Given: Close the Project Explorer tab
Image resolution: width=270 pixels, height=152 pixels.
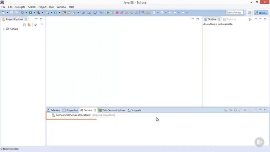Looking at the screenshot, I should tap(26, 19).
